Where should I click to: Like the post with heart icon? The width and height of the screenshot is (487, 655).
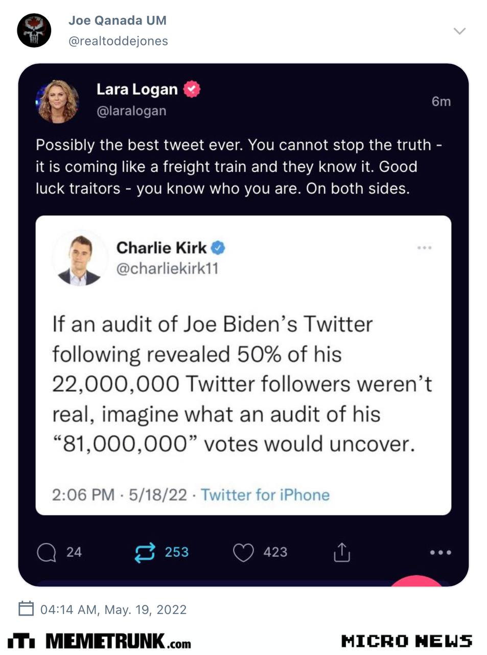(243, 552)
